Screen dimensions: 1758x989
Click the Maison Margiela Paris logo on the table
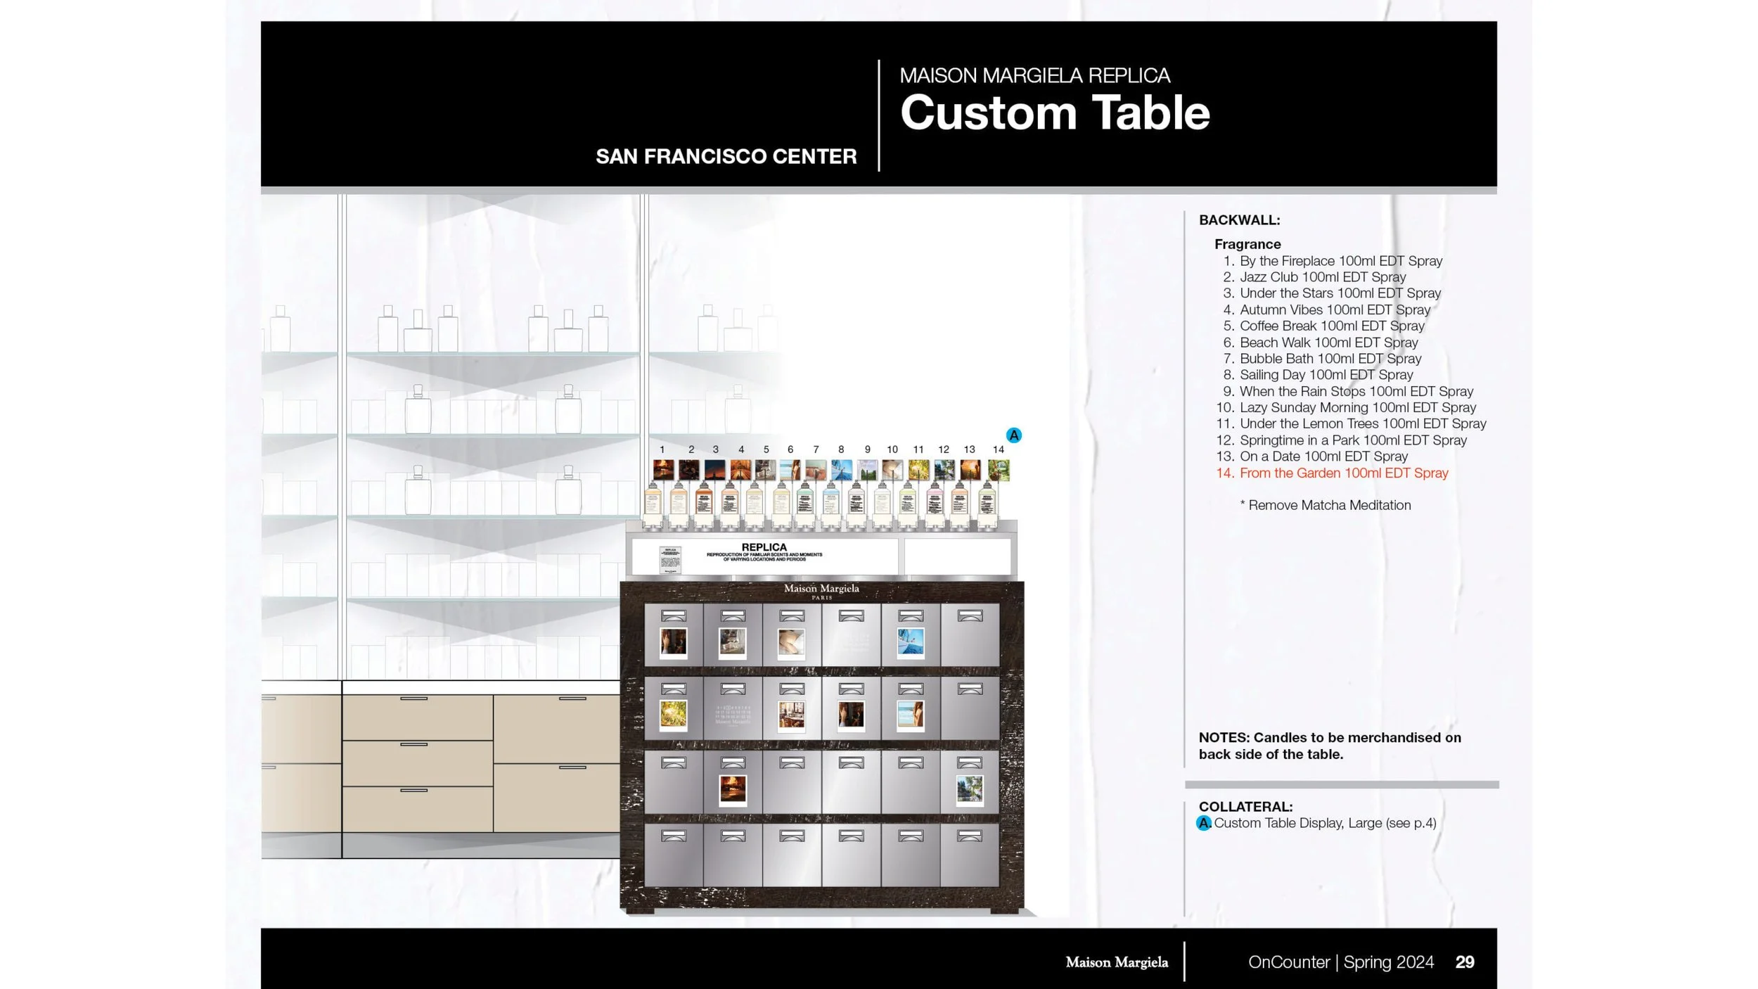tap(821, 591)
